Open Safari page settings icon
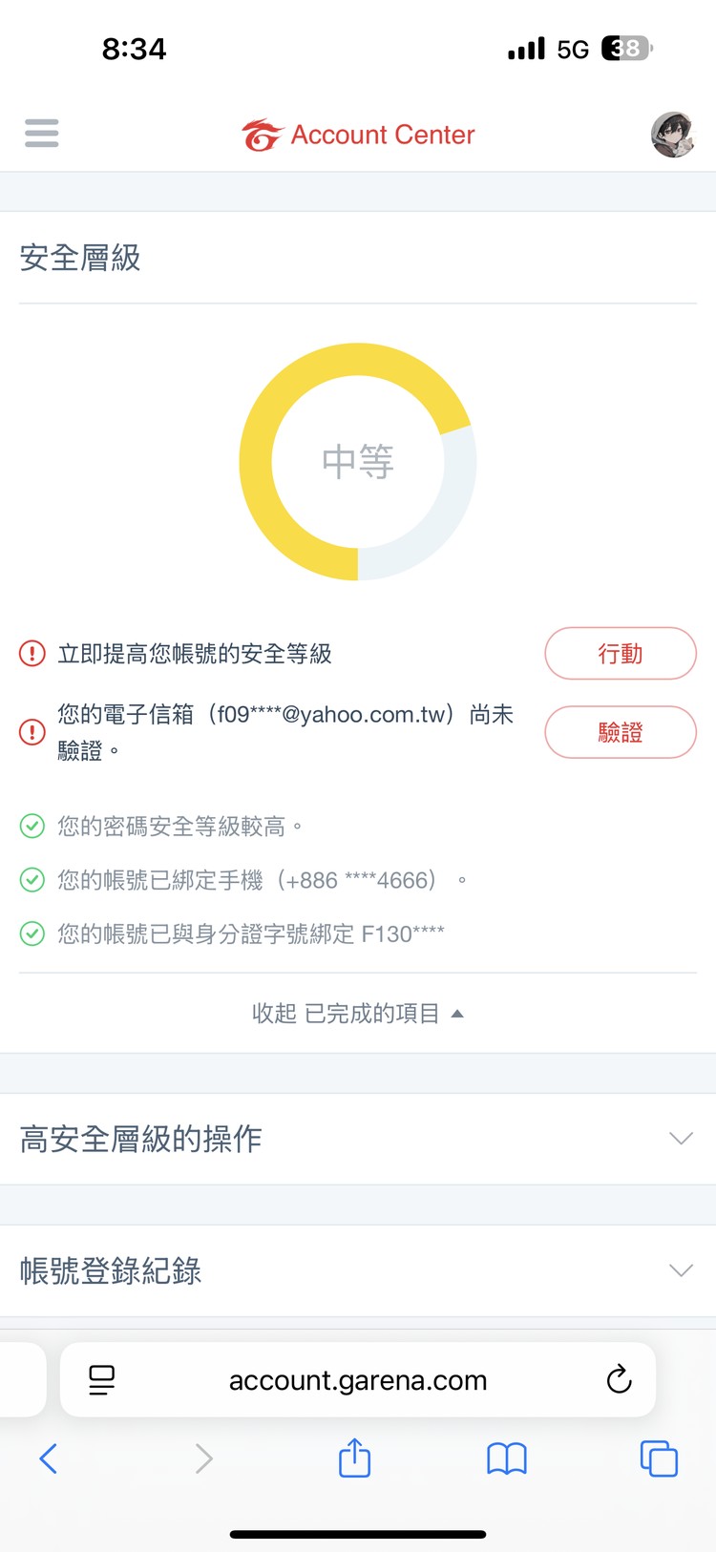The image size is (716, 1552). click(101, 1379)
